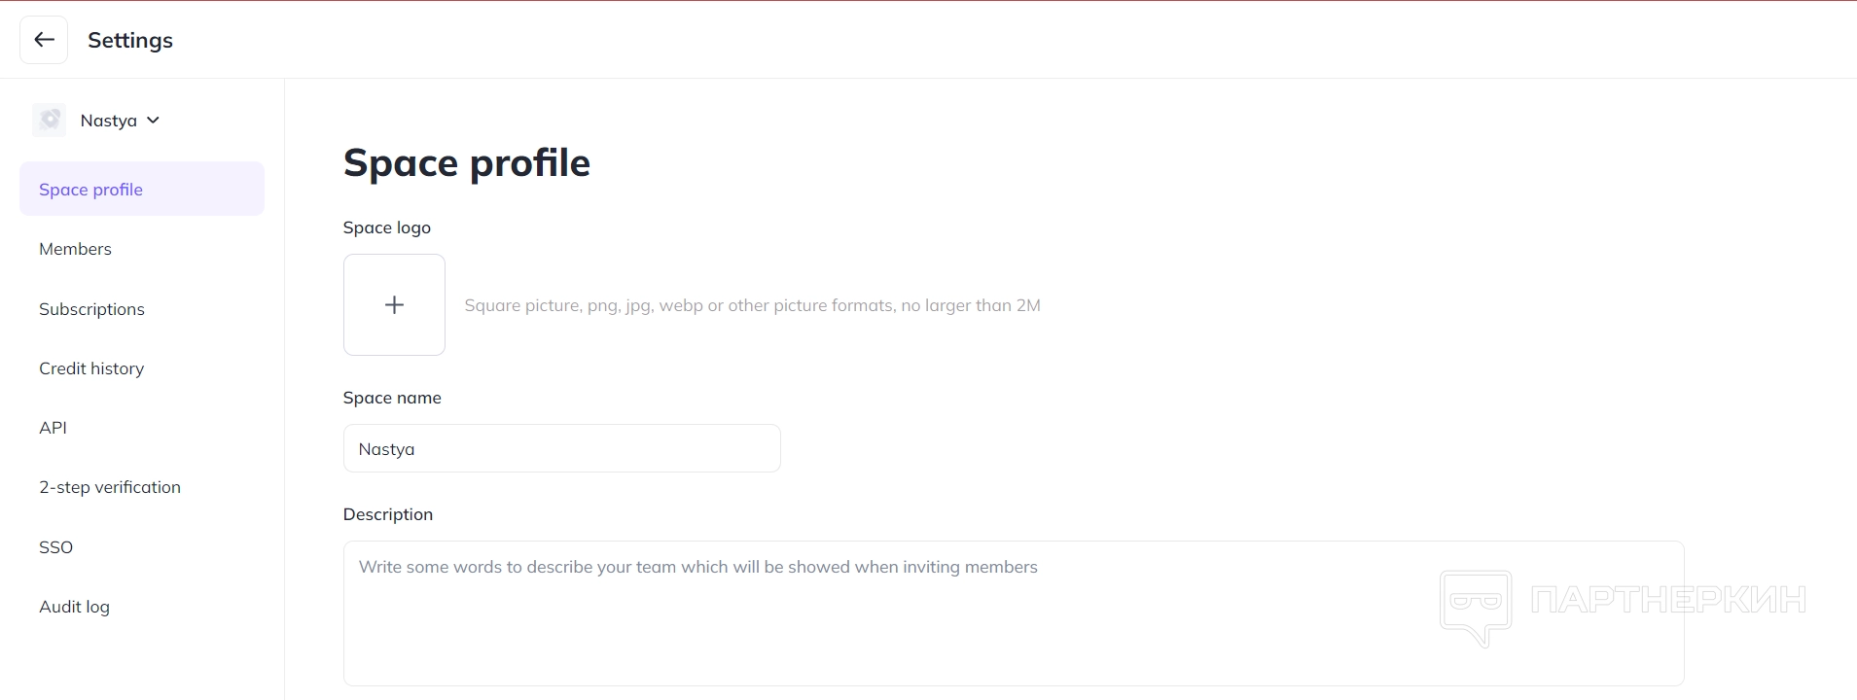
Task: Open 2-step verification settings
Action: pos(110,487)
